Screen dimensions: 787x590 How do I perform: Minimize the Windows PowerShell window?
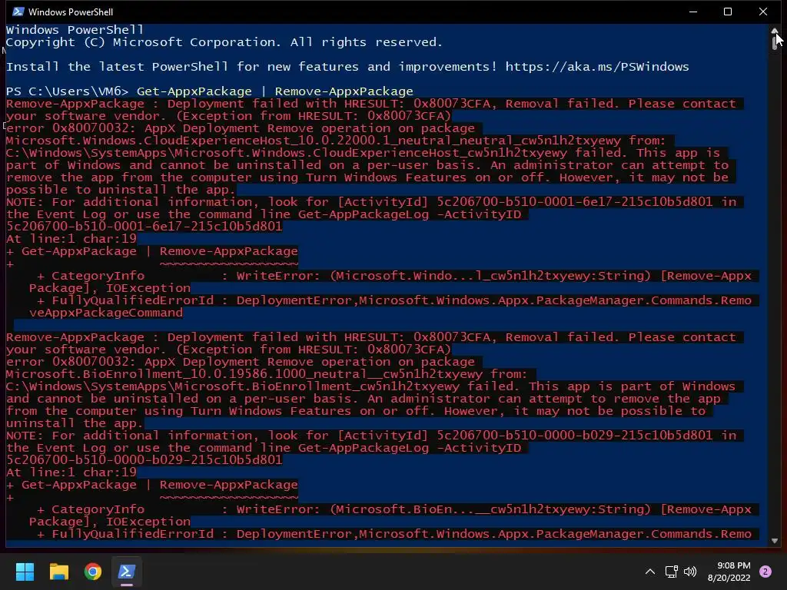tap(693, 12)
